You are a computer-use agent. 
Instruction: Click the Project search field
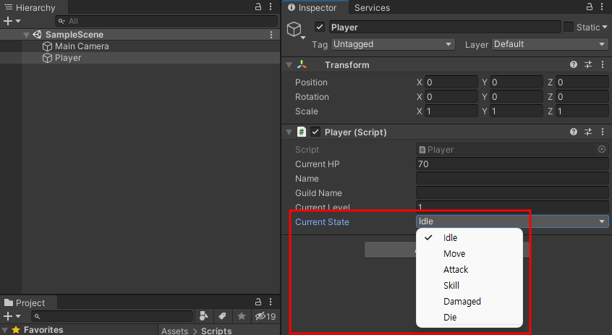coord(112,316)
